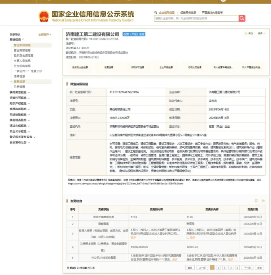Click the 下一页 next page button

247,267
